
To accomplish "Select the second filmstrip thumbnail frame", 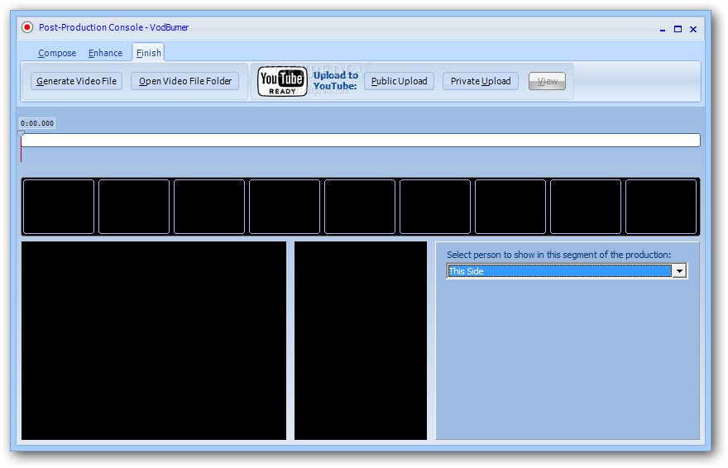I will click(134, 207).
